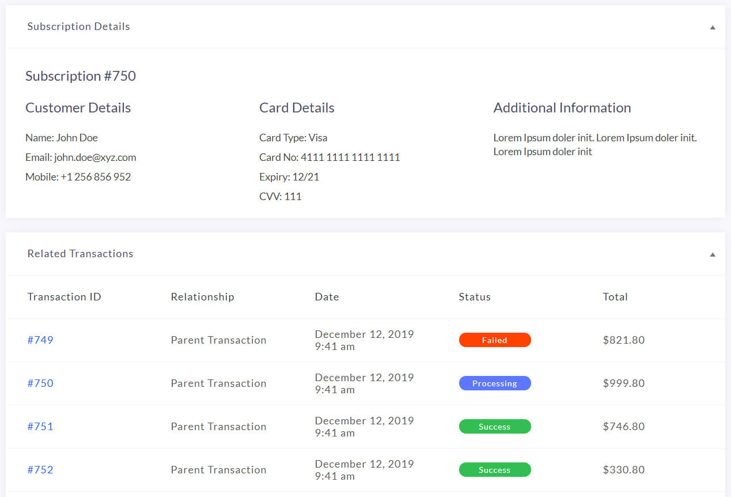
Task: Collapse the Subscription Details panel
Action: 712,27
